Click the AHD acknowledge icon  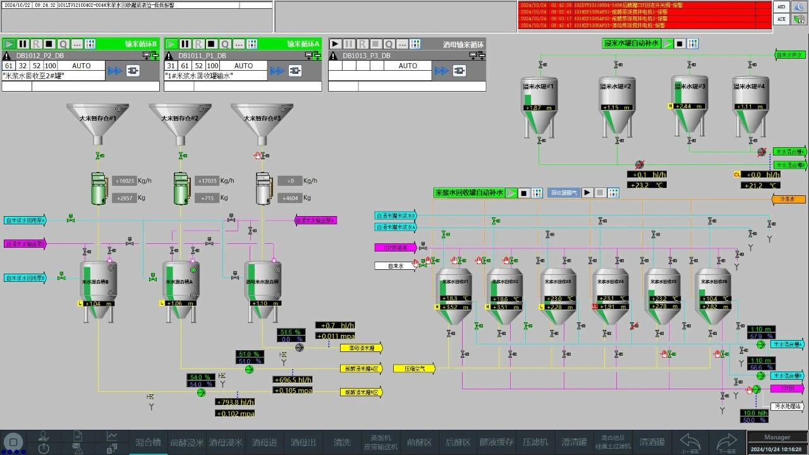point(782,7)
